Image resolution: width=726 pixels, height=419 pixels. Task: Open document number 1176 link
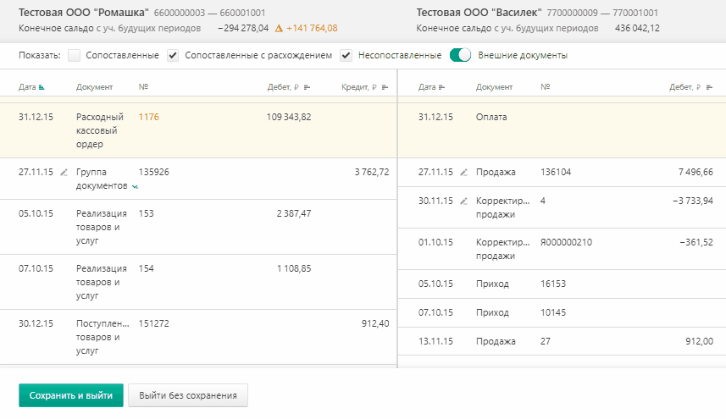coord(148,117)
